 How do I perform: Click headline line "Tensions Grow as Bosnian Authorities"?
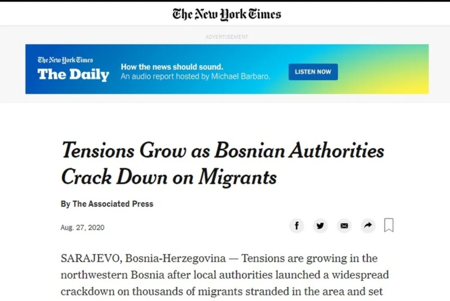pyautogui.click(x=222, y=150)
